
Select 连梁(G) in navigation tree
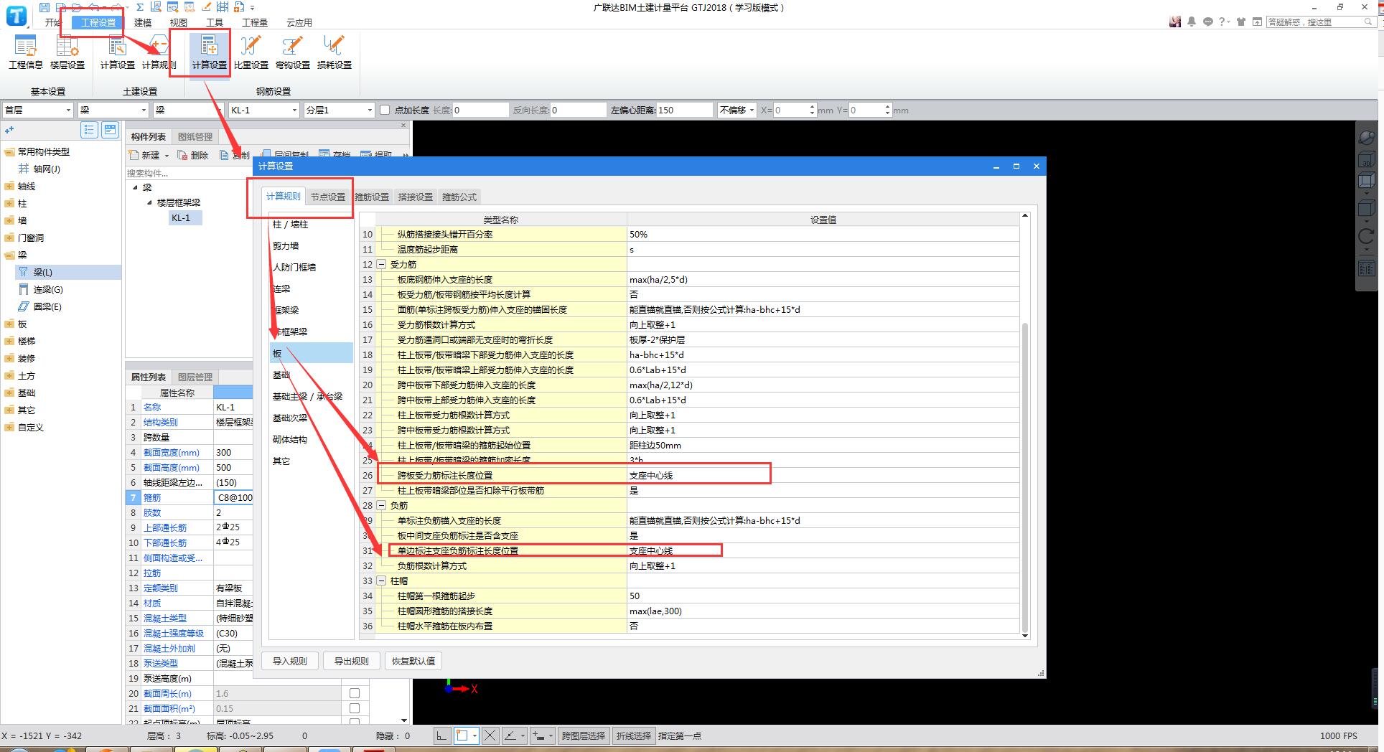tap(48, 289)
